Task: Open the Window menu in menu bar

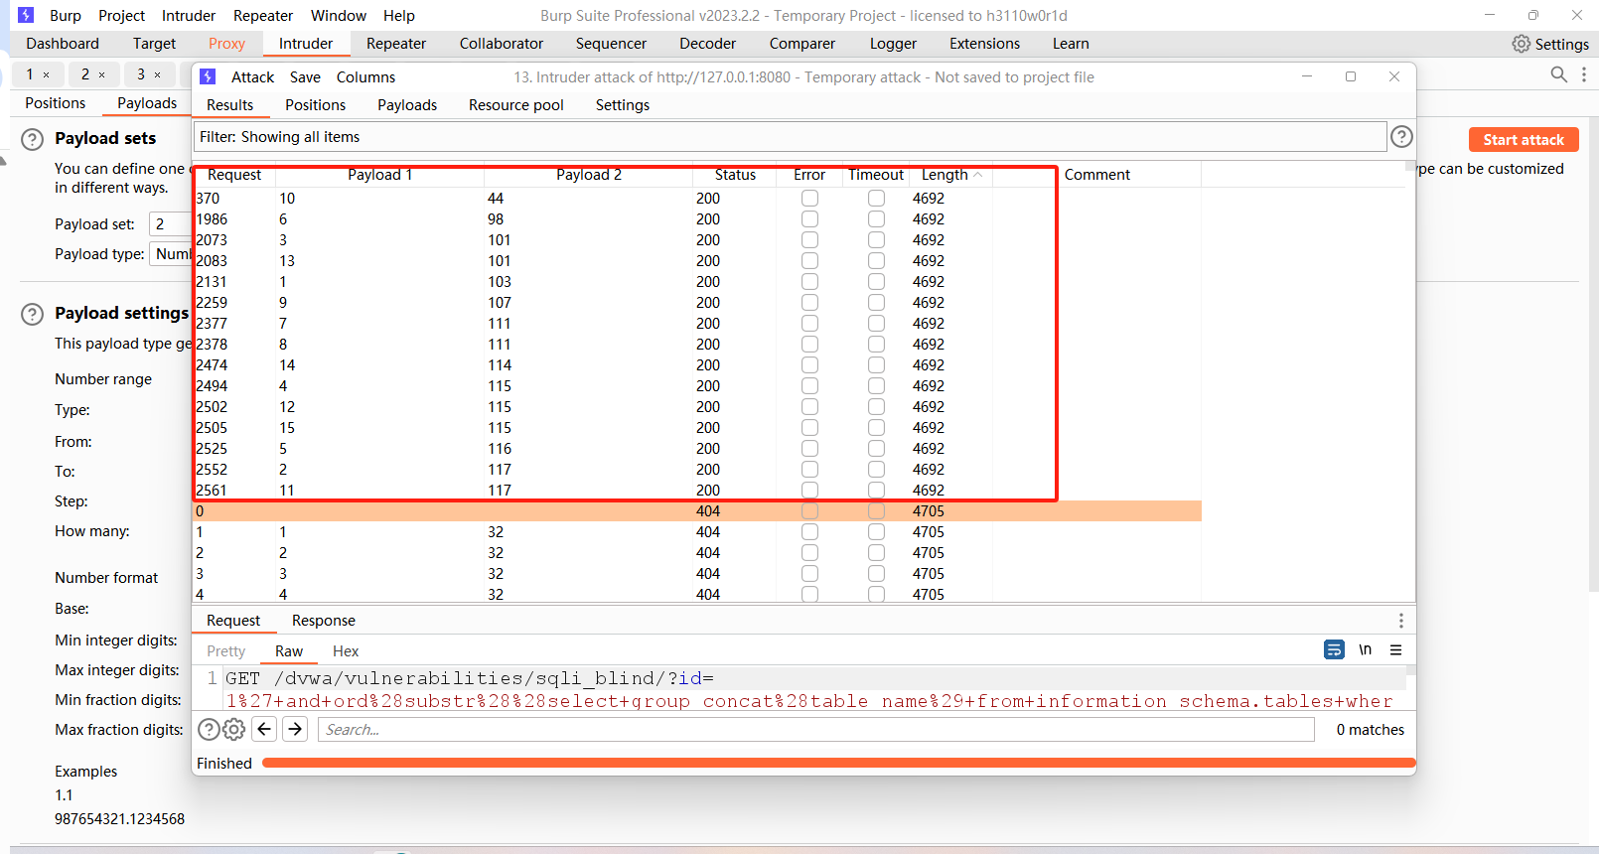Action: [339, 16]
